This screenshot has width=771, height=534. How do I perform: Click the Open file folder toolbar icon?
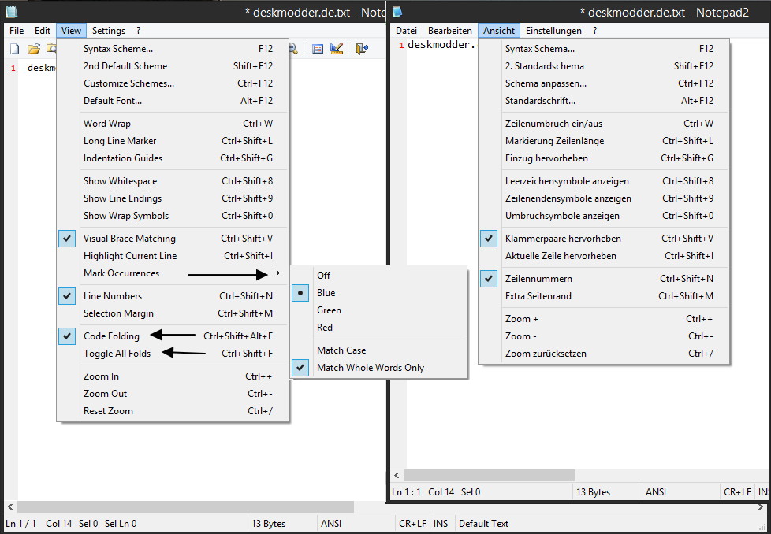(x=33, y=49)
